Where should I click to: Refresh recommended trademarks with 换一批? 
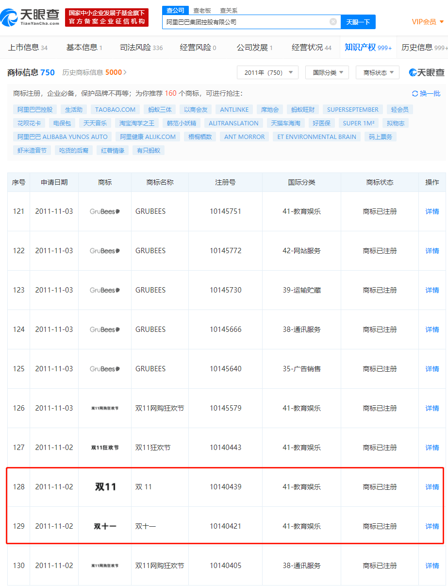pos(426,93)
